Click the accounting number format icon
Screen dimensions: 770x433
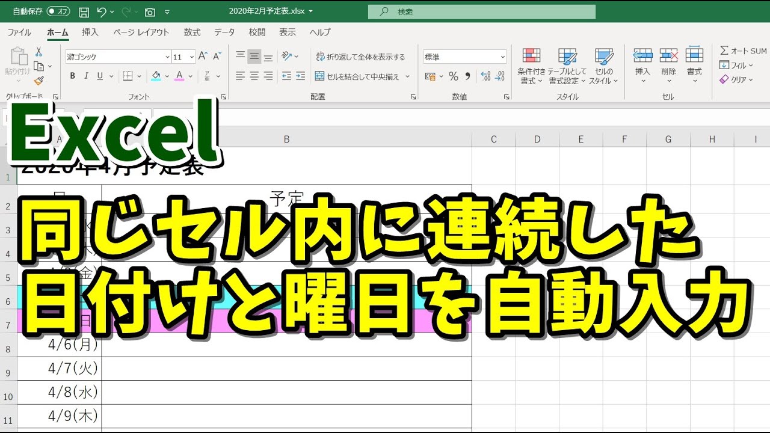[x=430, y=76]
